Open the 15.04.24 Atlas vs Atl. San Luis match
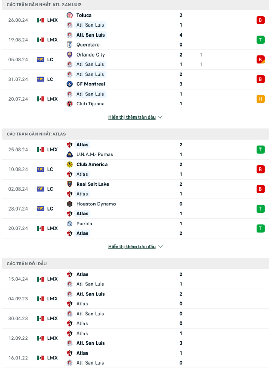 click(134, 279)
